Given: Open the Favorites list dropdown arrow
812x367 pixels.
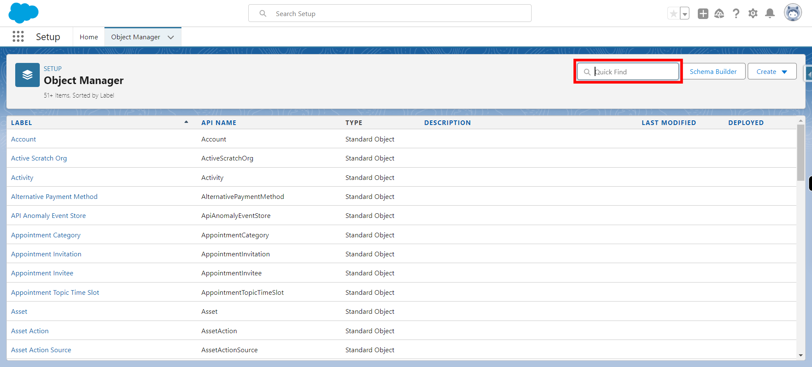Looking at the screenshot, I should pyautogui.click(x=685, y=14).
